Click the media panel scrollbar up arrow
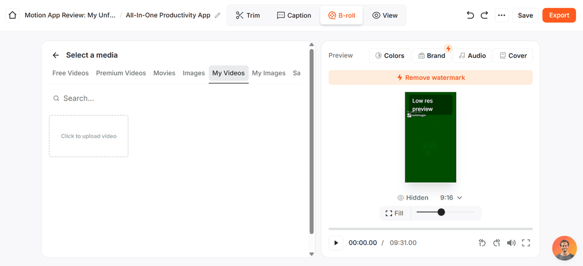This screenshot has width=583, height=266. coord(312,45)
